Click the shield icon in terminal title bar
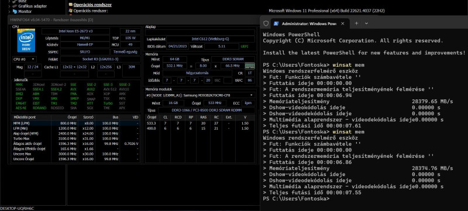The width and height of the screenshot is (468, 211). click(x=266, y=23)
